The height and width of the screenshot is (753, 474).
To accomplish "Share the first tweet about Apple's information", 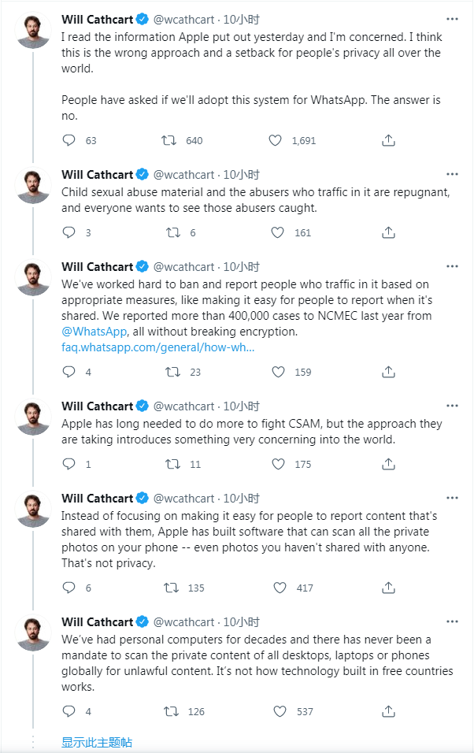I will pyautogui.click(x=388, y=140).
